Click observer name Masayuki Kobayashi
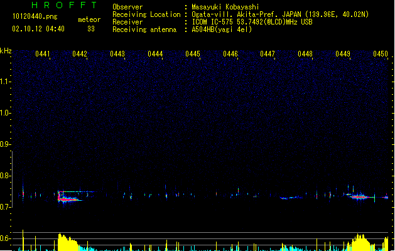This screenshot has width=395, height=251. [225, 7]
